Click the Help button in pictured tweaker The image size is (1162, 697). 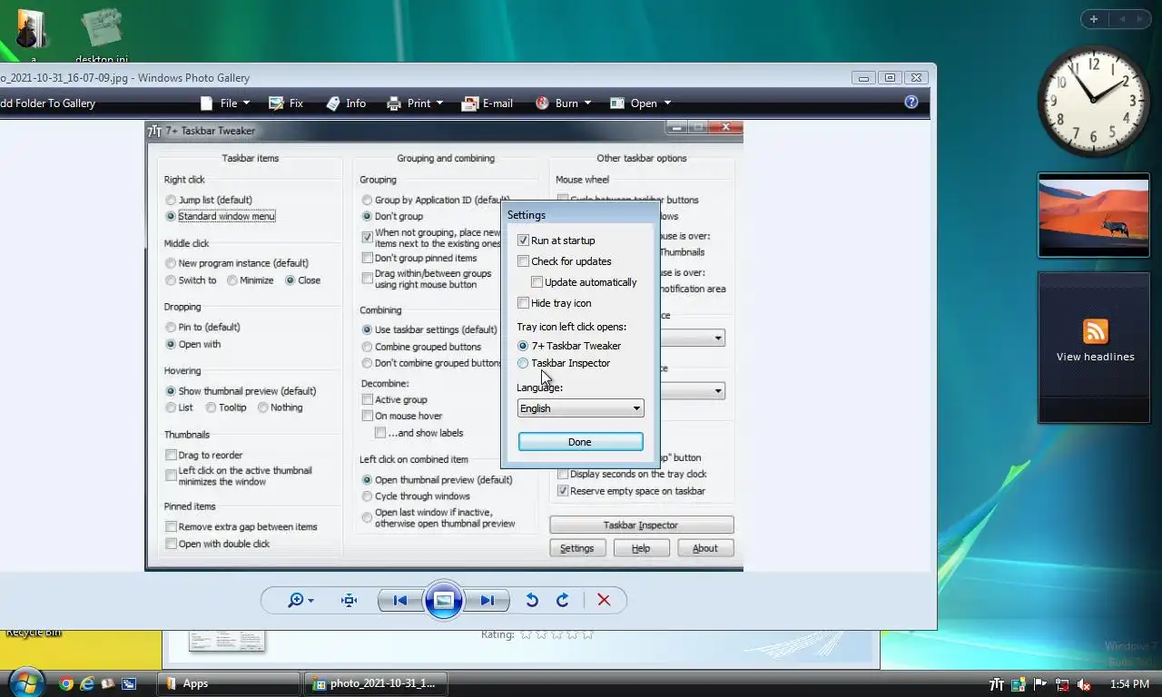coord(641,548)
